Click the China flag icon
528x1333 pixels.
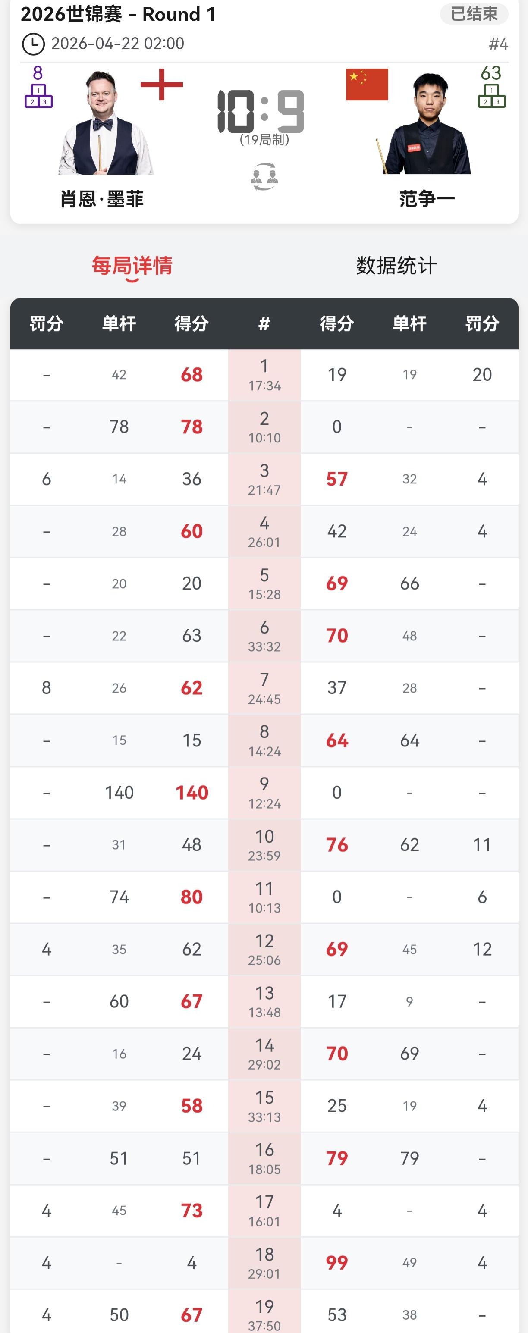click(367, 85)
